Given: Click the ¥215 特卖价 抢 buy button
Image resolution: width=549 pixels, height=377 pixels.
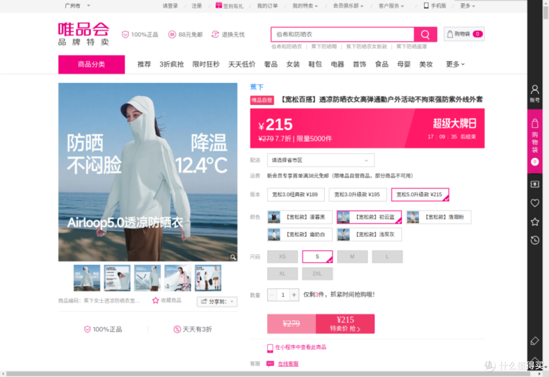Looking at the screenshot, I should pyautogui.click(x=345, y=324).
